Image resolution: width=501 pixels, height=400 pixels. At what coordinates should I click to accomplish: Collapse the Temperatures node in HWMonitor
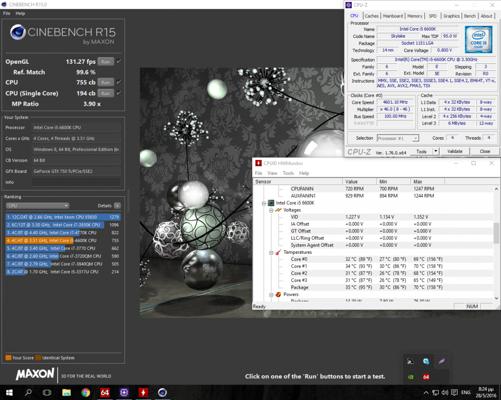[271, 252]
